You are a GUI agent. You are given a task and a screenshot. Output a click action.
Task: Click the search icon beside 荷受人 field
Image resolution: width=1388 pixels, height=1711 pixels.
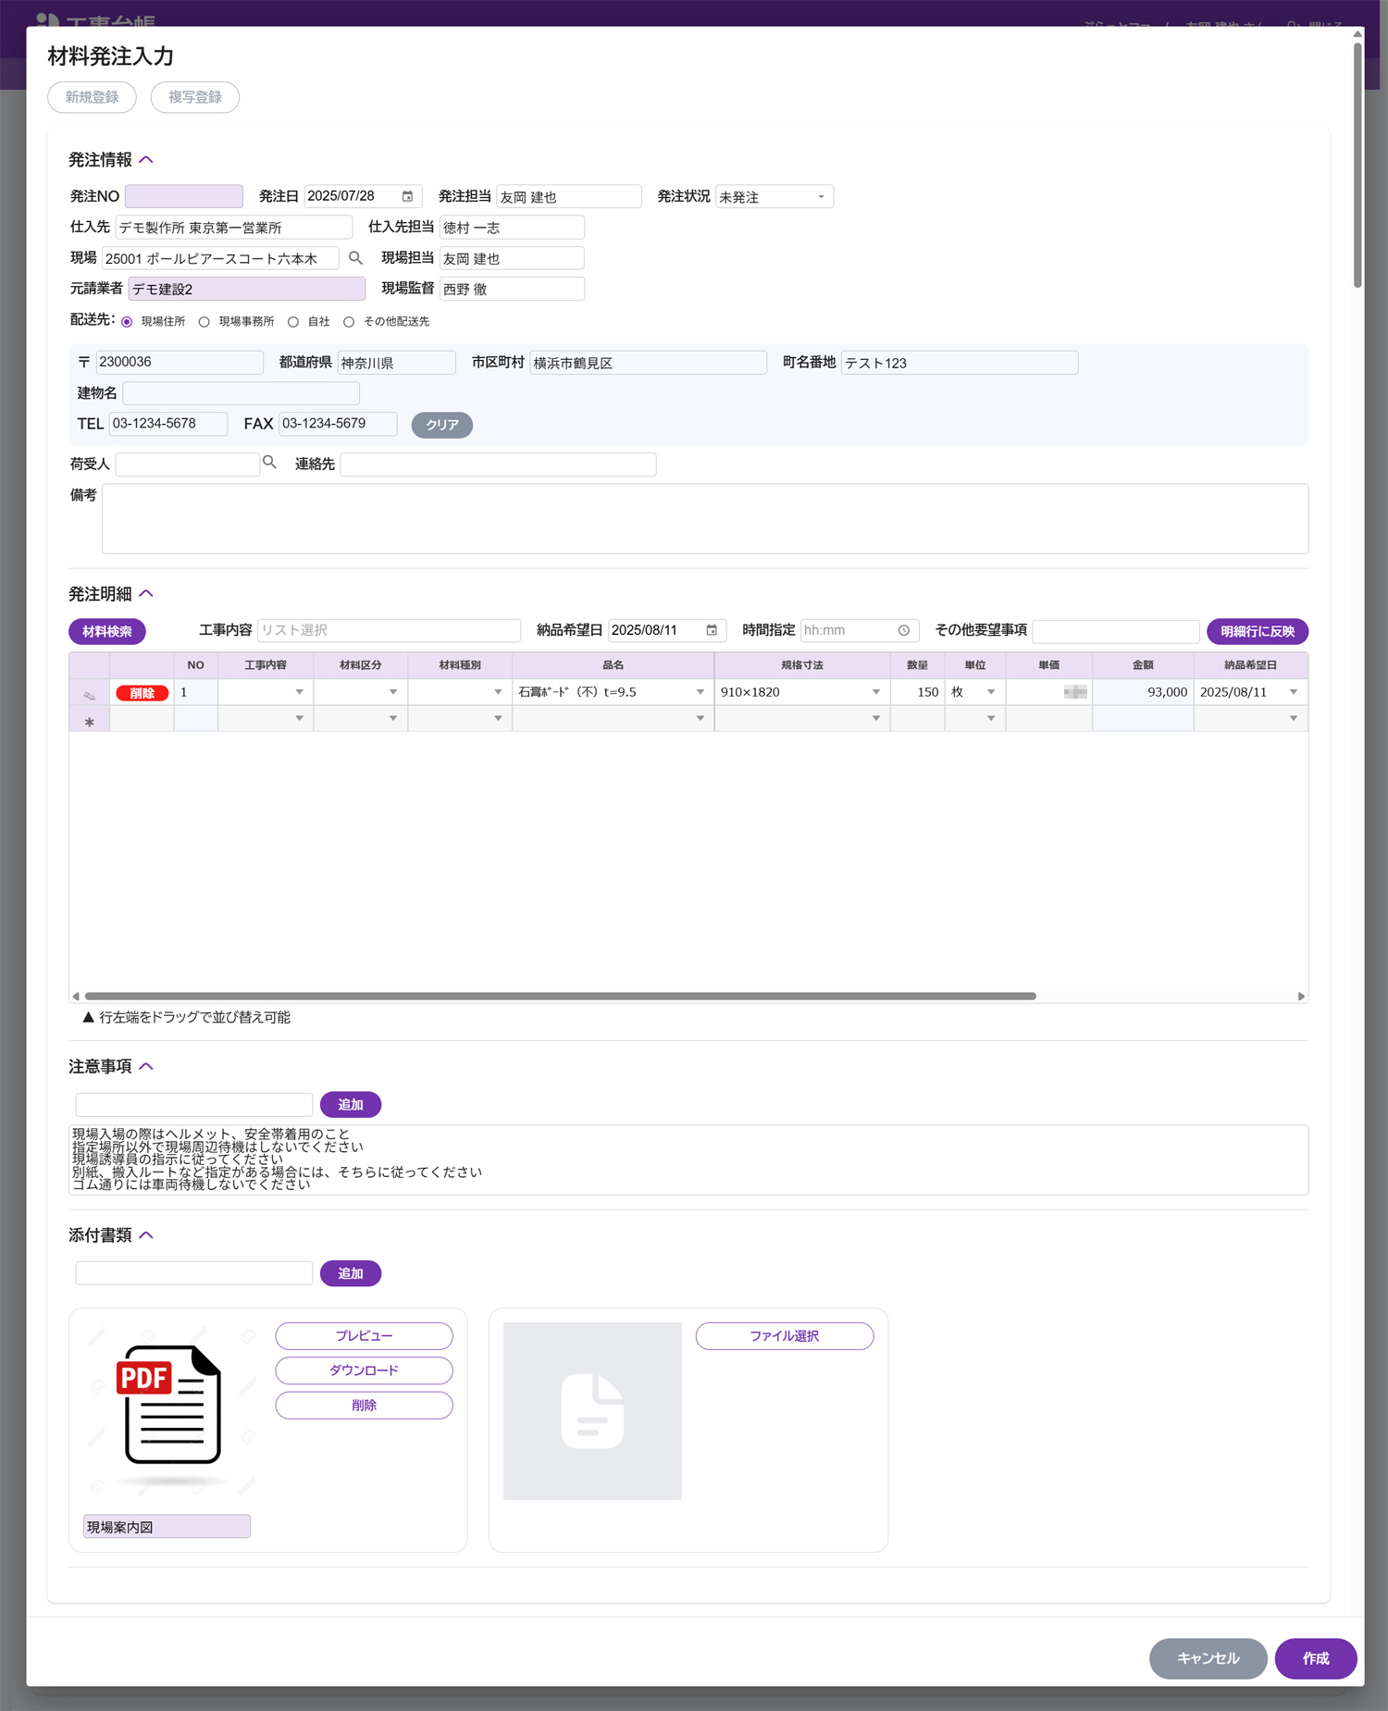click(x=269, y=463)
